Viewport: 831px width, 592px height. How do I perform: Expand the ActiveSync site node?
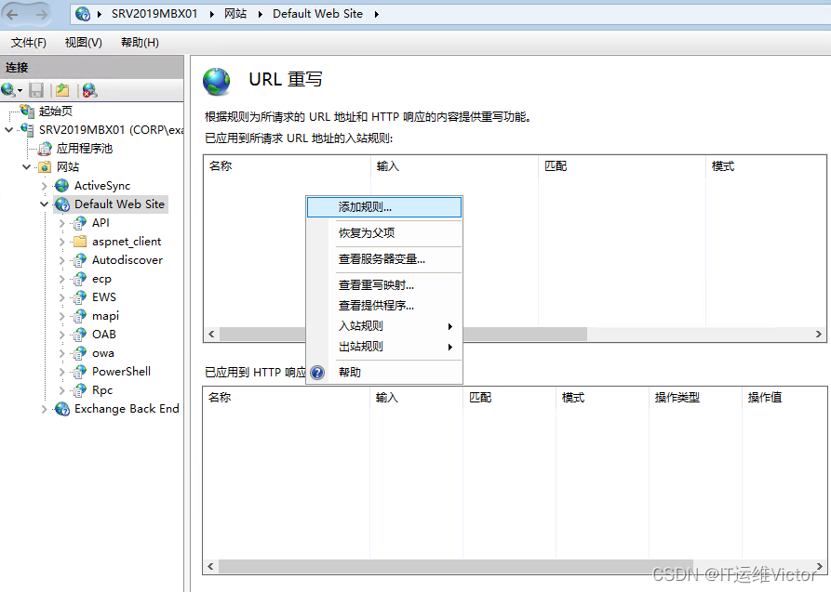(x=45, y=186)
